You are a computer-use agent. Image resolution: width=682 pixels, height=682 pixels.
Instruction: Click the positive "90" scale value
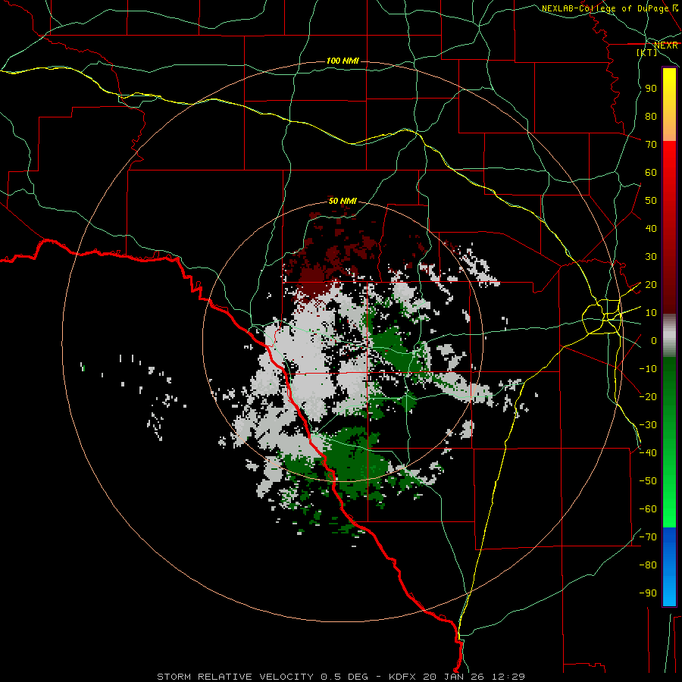point(651,89)
